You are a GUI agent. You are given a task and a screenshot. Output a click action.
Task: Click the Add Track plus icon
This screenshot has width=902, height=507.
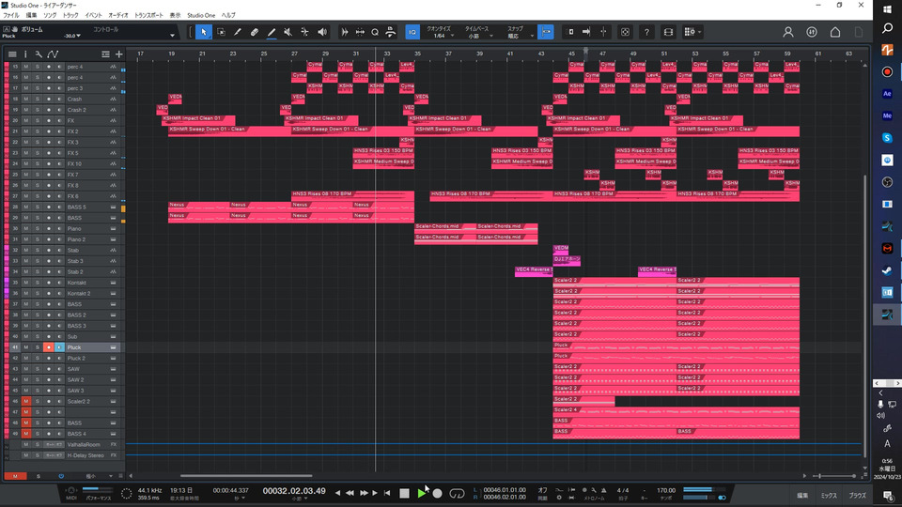119,54
